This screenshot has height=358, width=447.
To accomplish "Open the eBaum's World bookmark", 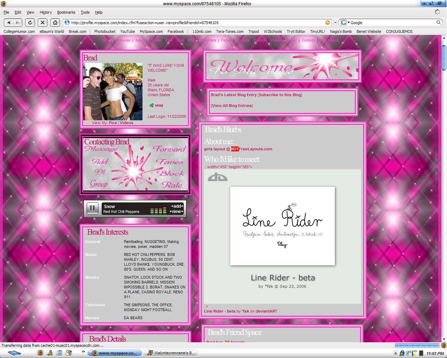I will tap(52, 31).
